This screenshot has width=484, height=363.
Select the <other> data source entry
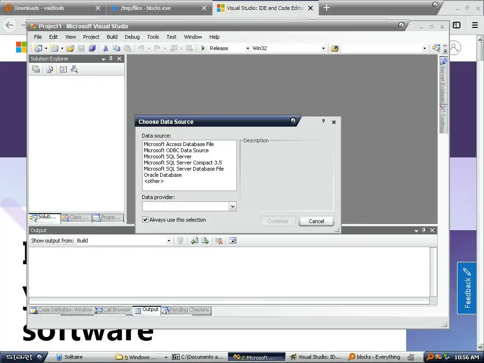click(x=154, y=181)
